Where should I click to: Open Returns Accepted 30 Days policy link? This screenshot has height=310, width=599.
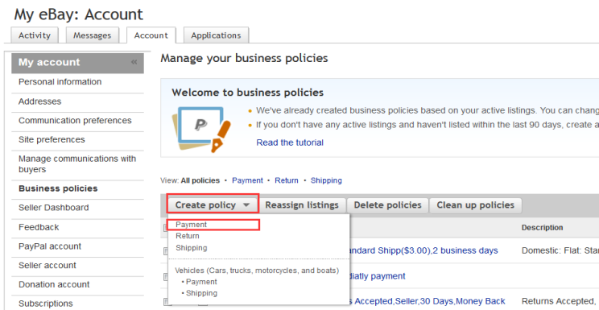[428, 301]
